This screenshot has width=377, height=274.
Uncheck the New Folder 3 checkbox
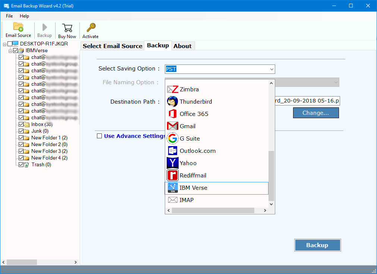tap(21, 151)
